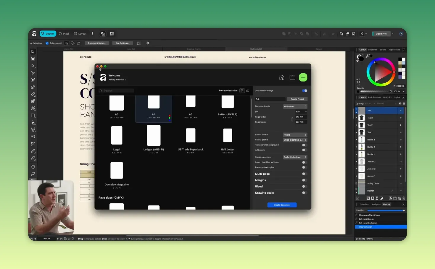Open the Document units dropdown
Screen dimensions: 435x269
(295, 106)
